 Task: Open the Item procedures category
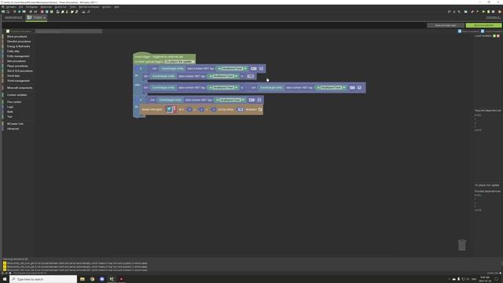click(x=17, y=61)
